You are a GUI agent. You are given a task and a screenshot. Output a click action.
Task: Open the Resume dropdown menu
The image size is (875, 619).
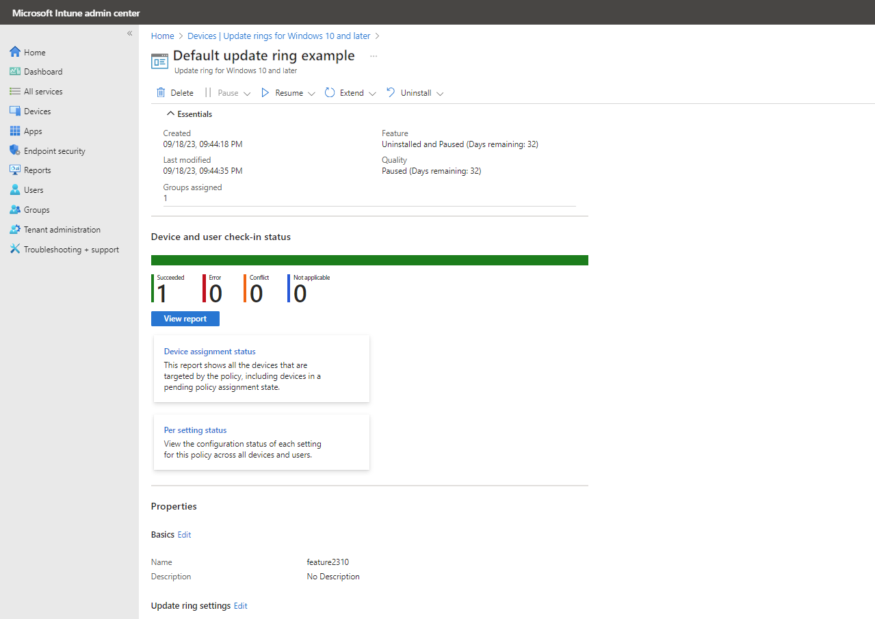[312, 92]
